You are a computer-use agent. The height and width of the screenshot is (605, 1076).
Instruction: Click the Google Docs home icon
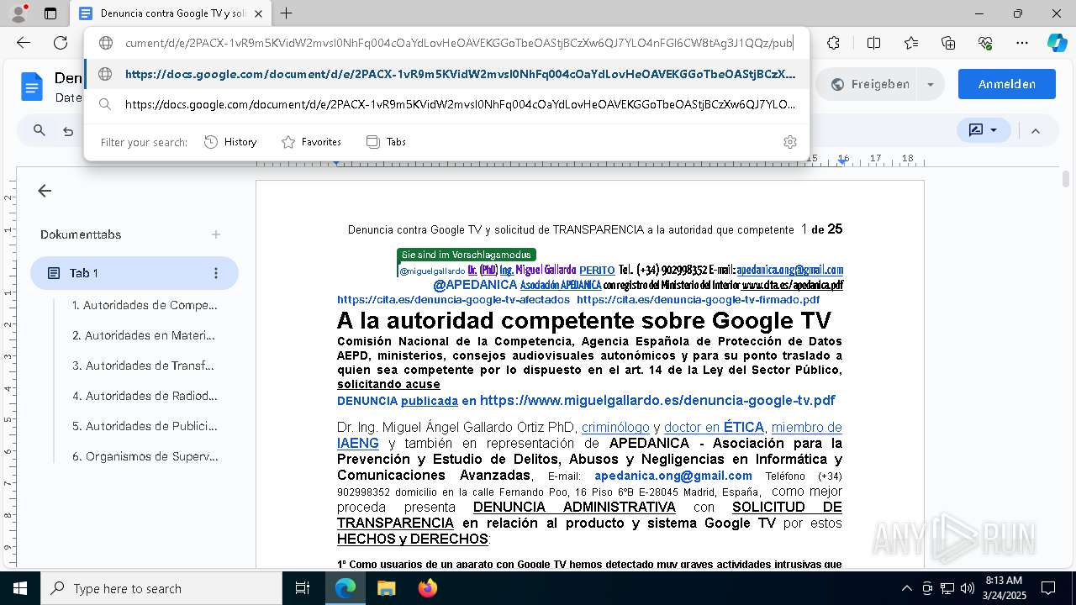32,86
